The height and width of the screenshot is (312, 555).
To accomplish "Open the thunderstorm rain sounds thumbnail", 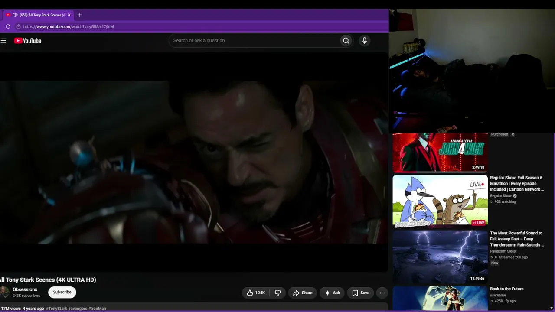I will click(440, 257).
